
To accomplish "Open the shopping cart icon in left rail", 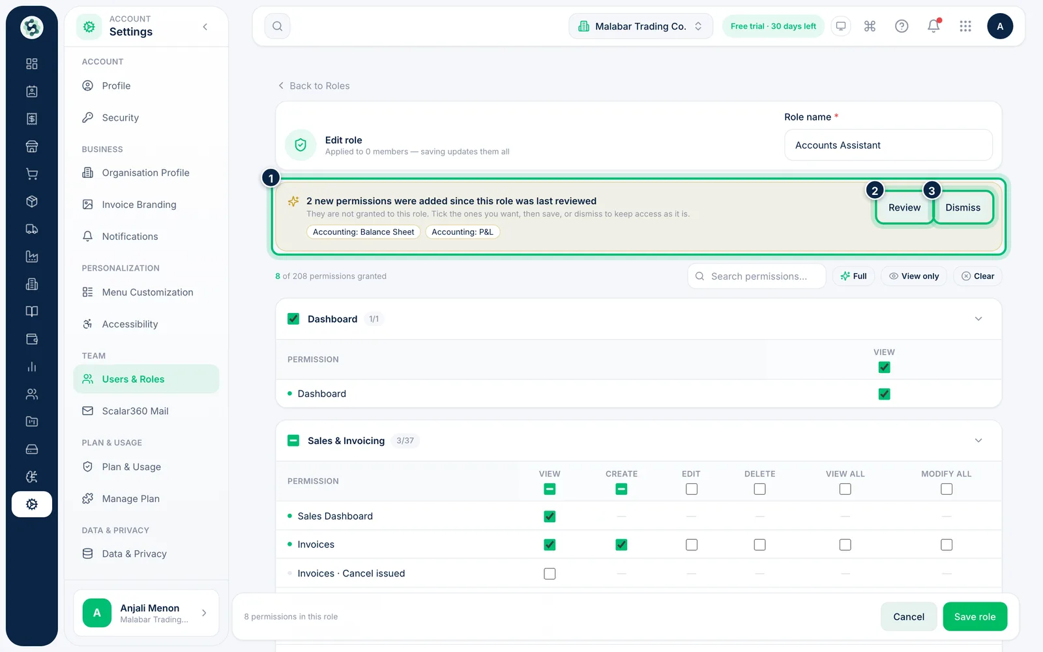I will pos(31,174).
